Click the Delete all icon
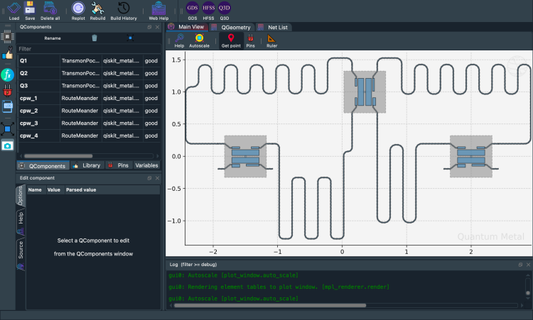Screen dimensions: 533x320 [x=50, y=11]
